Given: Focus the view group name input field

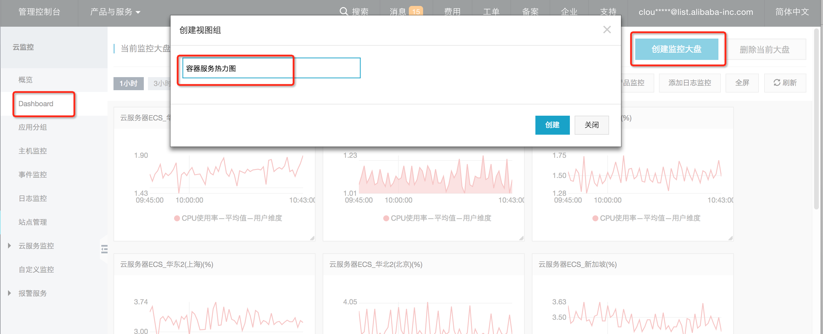Looking at the screenshot, I should tap(271, 68).
